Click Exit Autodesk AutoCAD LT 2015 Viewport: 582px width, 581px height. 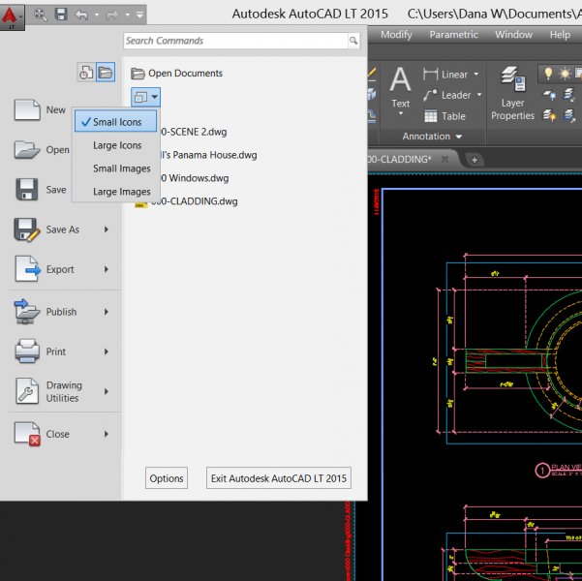278,478
